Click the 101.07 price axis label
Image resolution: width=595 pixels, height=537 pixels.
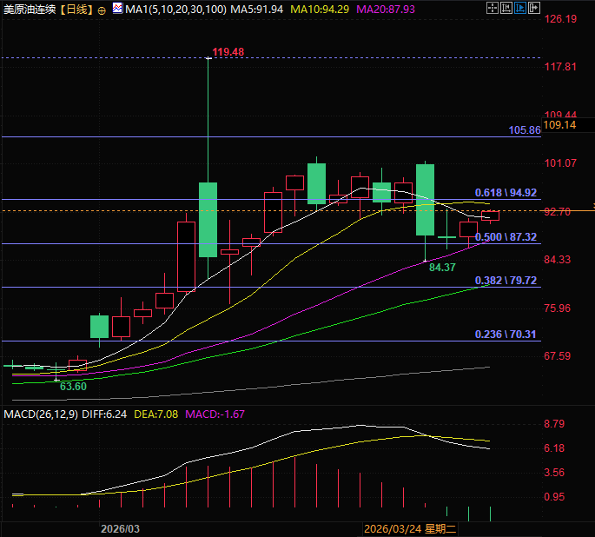pyautogui.click(x=560, y=163)
